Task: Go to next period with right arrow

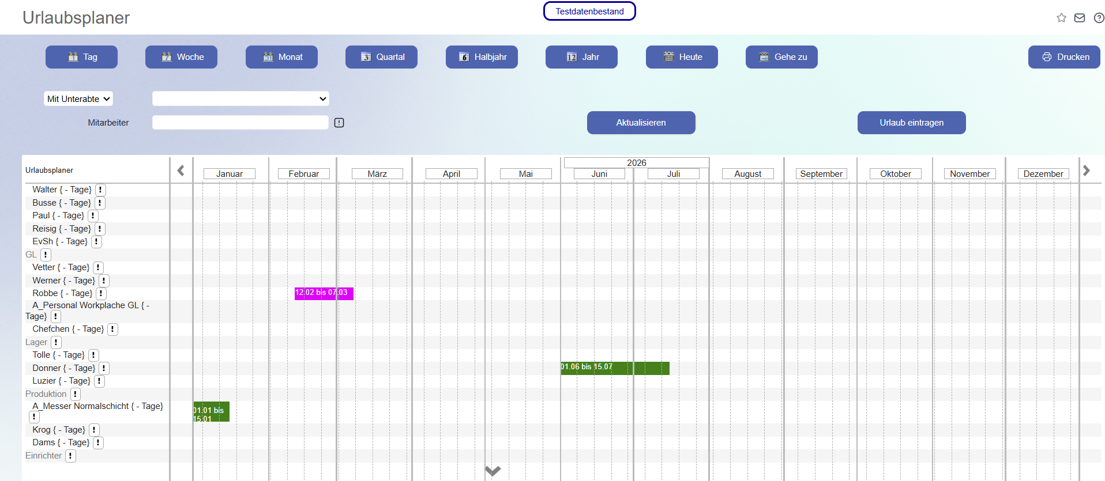Action: (x=1087, y=171)
